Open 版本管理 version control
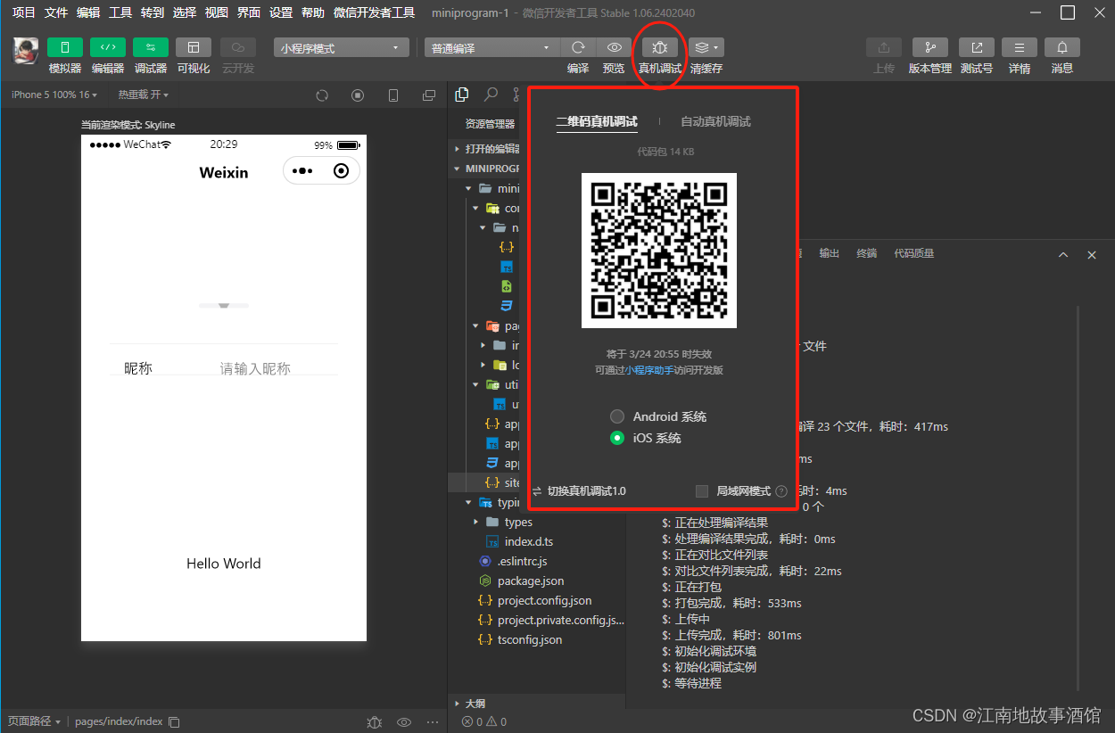 930,47
